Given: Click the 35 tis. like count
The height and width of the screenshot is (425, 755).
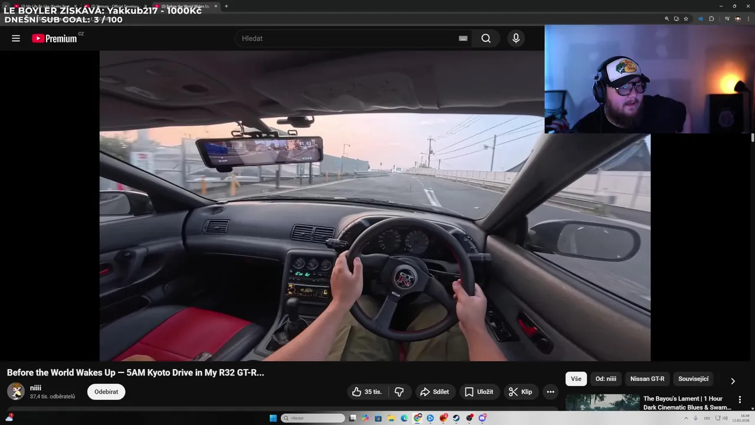Looking at the screenshot, I should [373, 392].
